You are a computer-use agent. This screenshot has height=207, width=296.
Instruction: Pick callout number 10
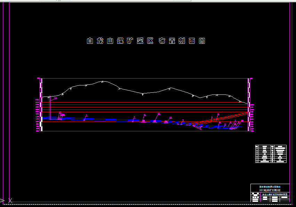pyautogui.click(x=242, y=121)
